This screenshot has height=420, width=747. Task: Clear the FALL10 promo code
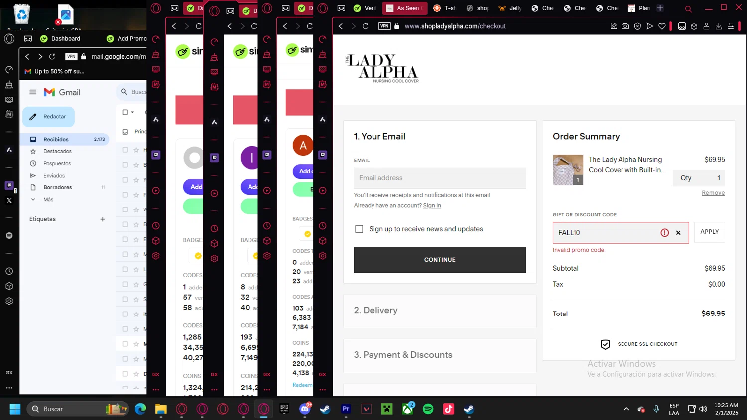coord(678,233)
